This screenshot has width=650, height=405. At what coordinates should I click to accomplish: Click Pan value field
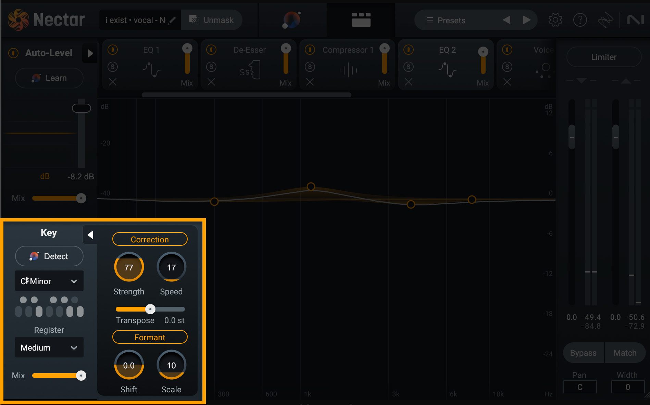click(580, 387)
